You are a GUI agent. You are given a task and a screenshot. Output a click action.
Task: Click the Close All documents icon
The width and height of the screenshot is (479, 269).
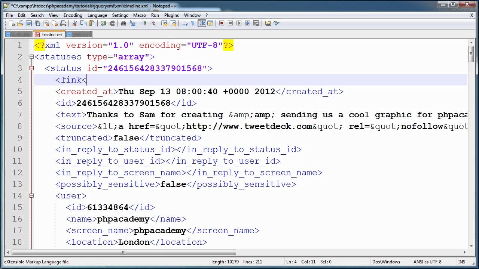(55, 23)
